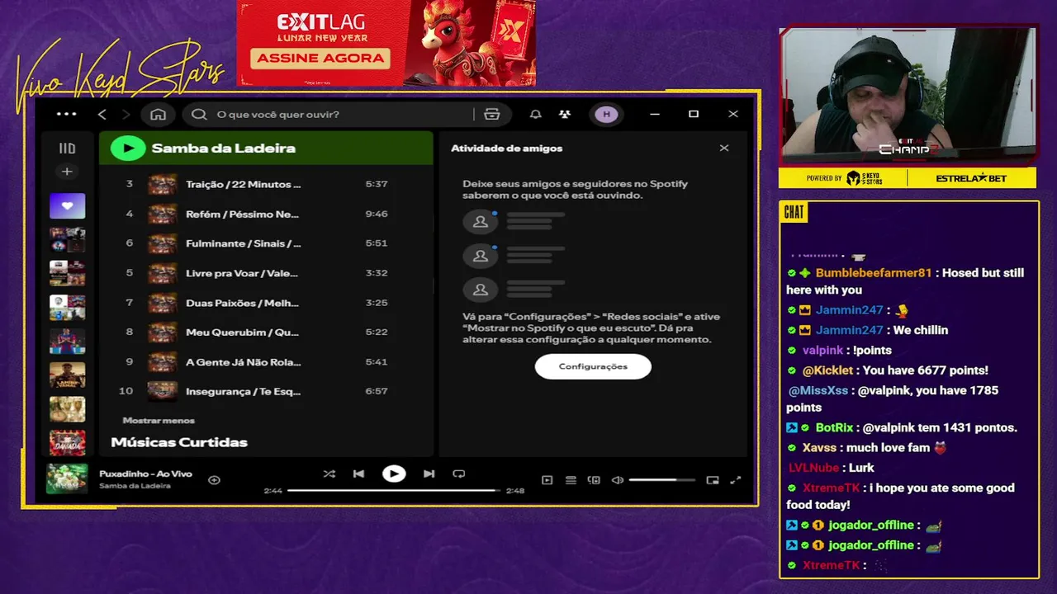Open the notifications bell

pyautogui.click(x=535, y=114)
